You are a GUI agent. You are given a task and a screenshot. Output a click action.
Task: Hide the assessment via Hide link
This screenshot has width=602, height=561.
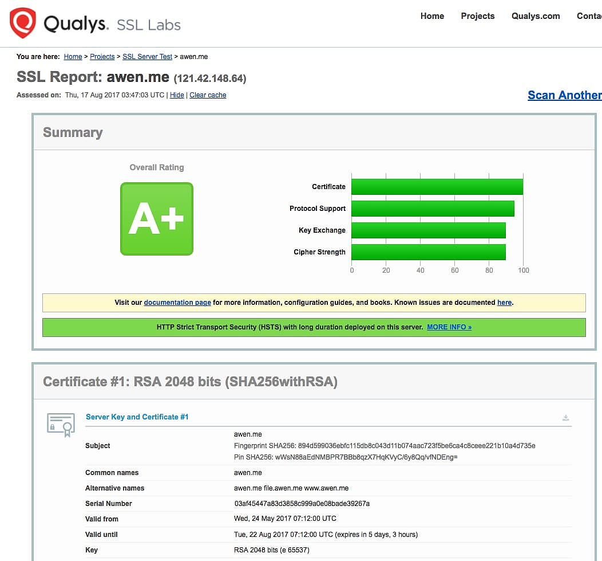[x=177, y=95]
